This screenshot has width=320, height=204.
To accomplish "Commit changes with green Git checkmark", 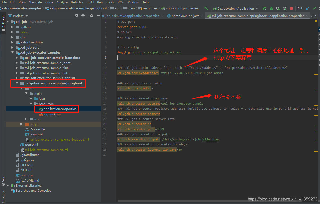I will click(314, 8).
